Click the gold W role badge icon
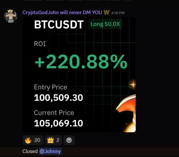The height and width of the screenshot is (157, 179). point(107,13)
